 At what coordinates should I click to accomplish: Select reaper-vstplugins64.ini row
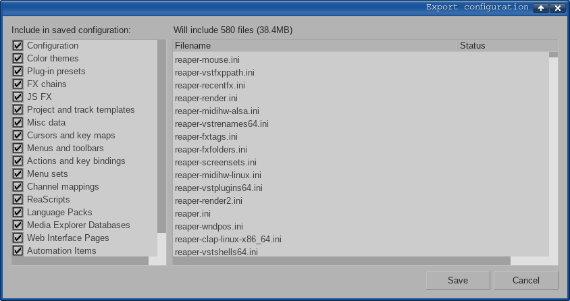pyautogui.click(x=361, y=188)
